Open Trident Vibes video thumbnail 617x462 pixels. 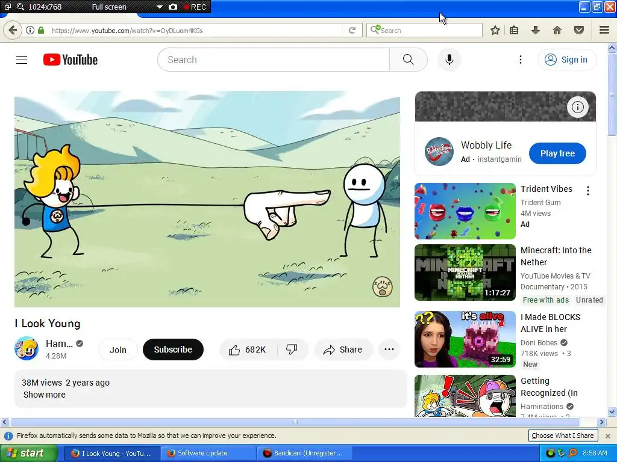tap(465, 211)
